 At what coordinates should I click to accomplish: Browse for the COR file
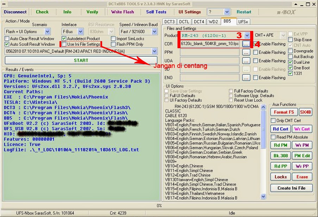click(246, 44)
